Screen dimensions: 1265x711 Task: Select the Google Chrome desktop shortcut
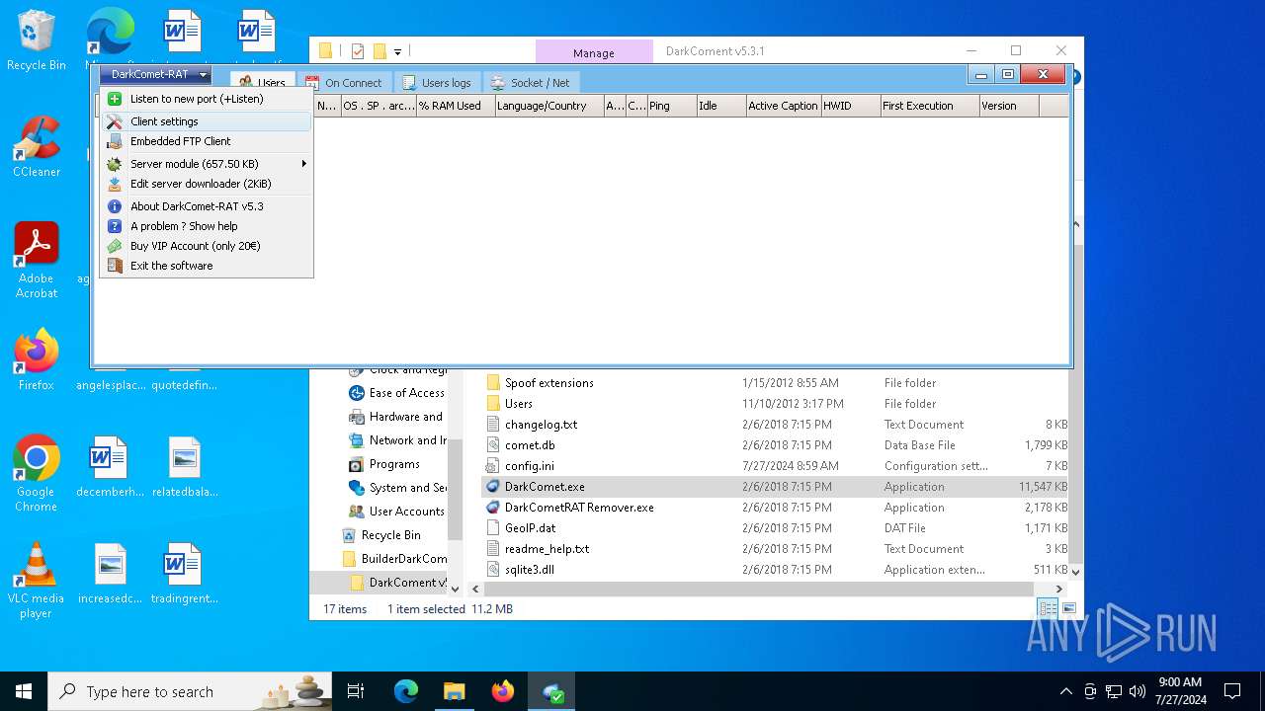tap(37, 473)
